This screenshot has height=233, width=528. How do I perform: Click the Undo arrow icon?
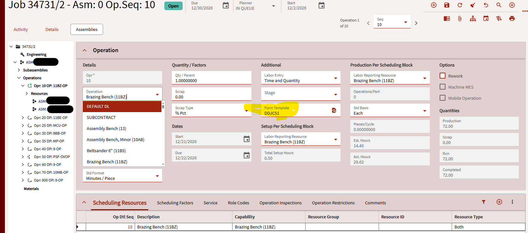(x=486, y=5)
